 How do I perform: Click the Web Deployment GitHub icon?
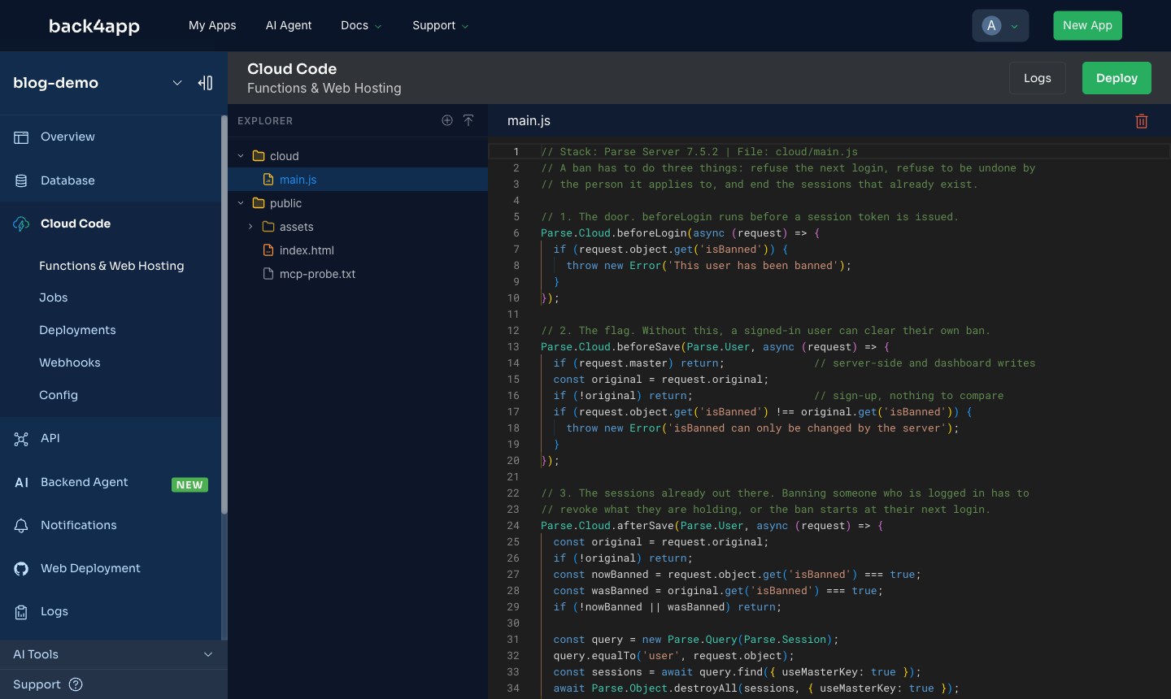point(21,569)
